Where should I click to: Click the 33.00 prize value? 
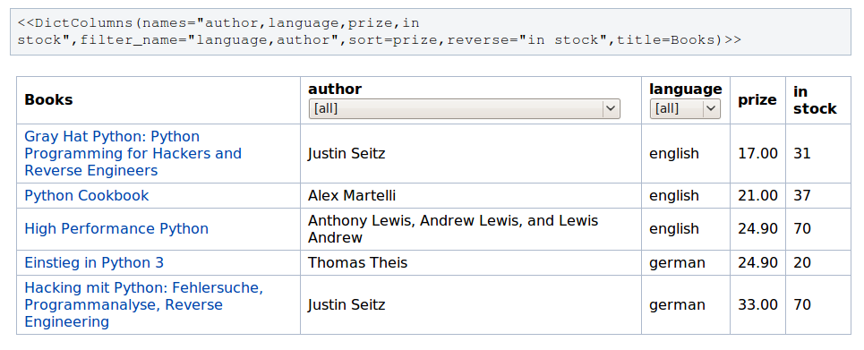click(757, 305)
